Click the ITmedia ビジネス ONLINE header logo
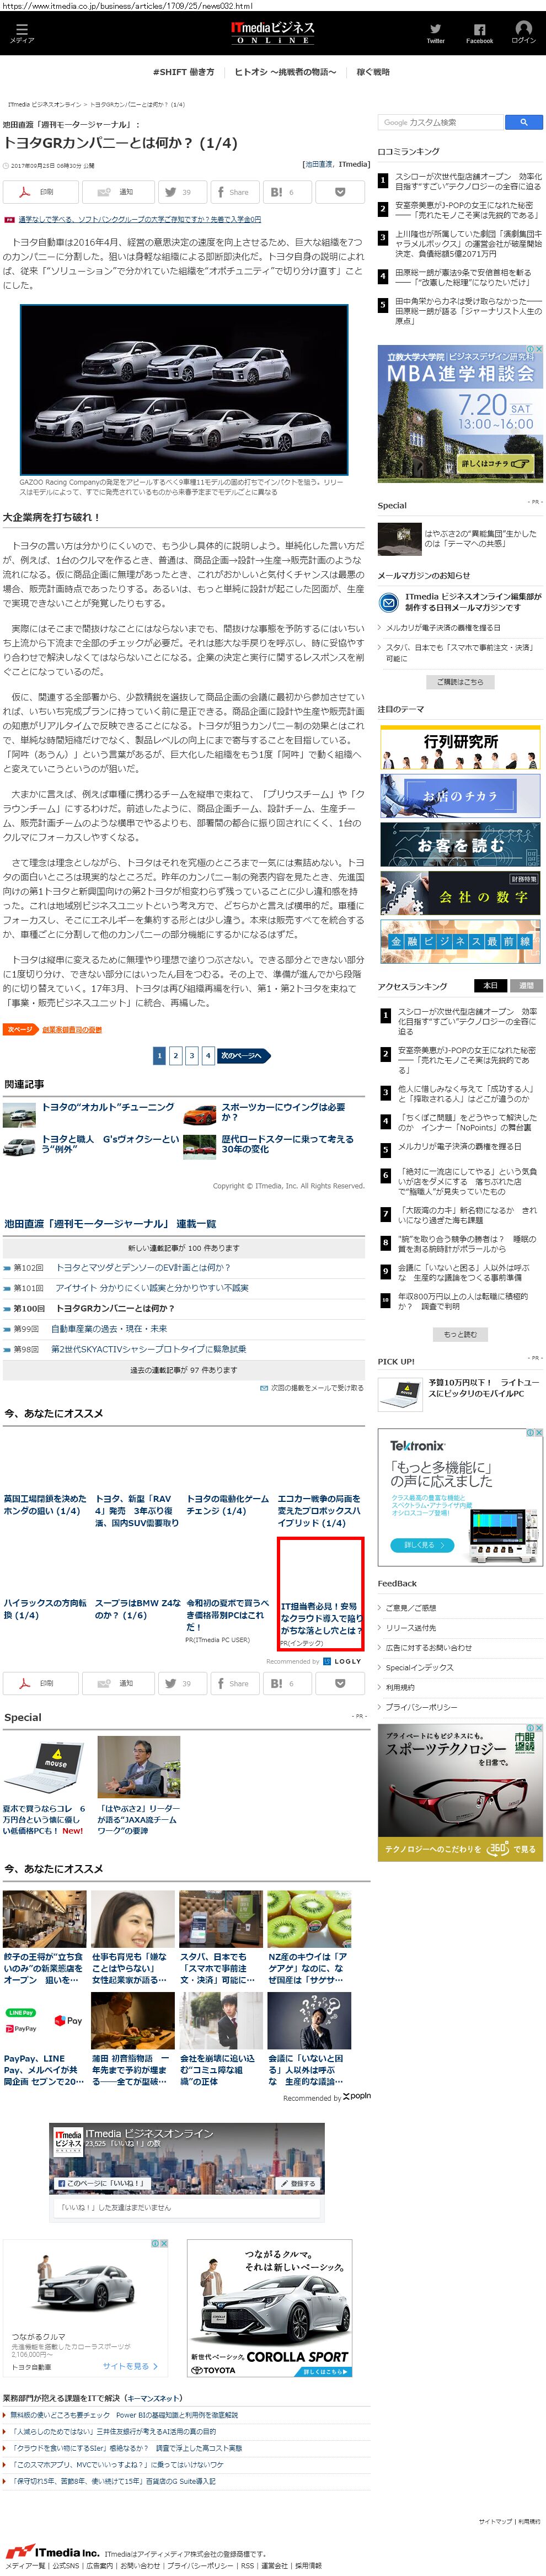 (272, 32)
